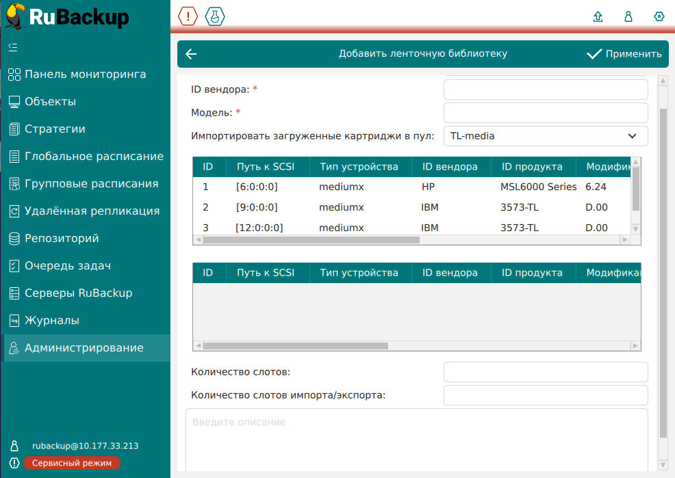Expand the TL-media pool dropdown

coord(546,136)
